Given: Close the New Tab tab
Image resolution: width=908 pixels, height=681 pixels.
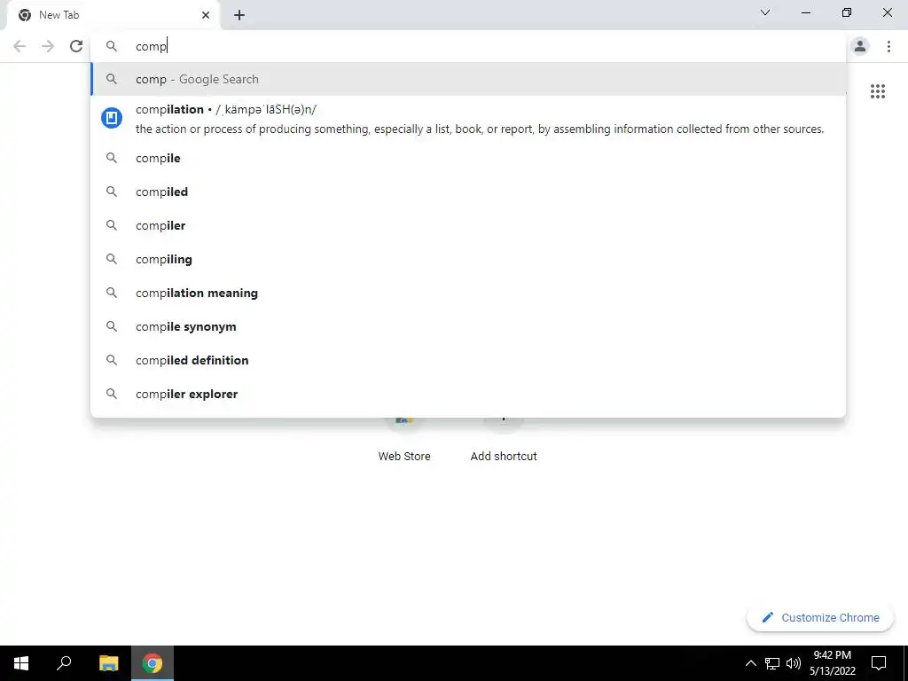Looking at the screenshot, I should click(x=206, y=15).
